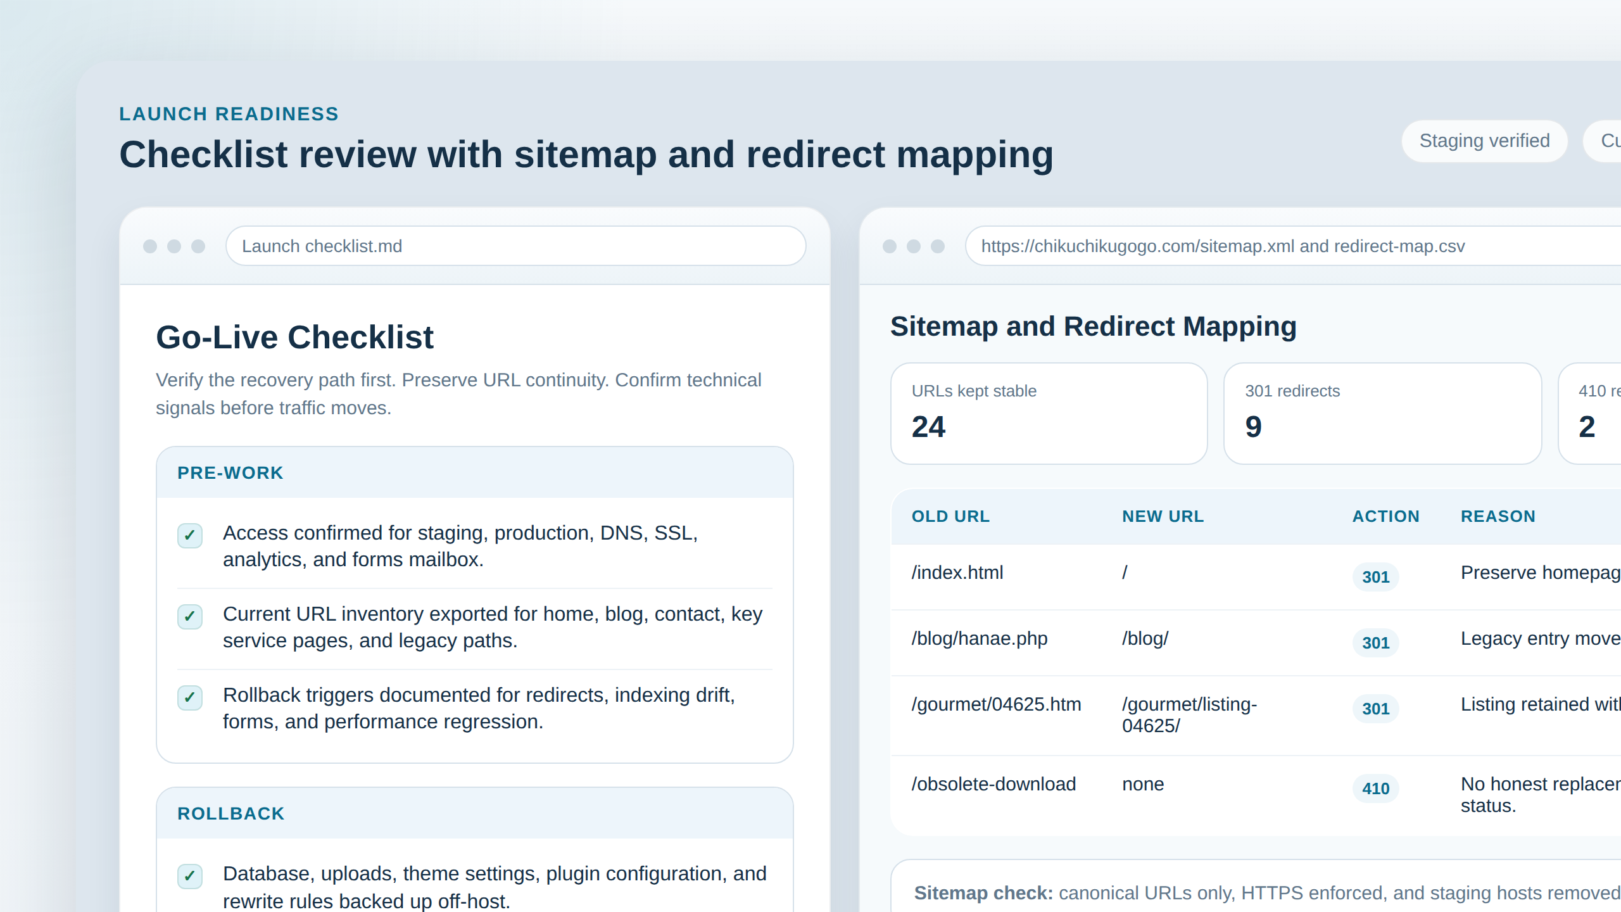The width and height of the screenshot is (1621, 912).
Task: Select the '/obsolete-download' old URL cell
Action: (x=993, y=784)
